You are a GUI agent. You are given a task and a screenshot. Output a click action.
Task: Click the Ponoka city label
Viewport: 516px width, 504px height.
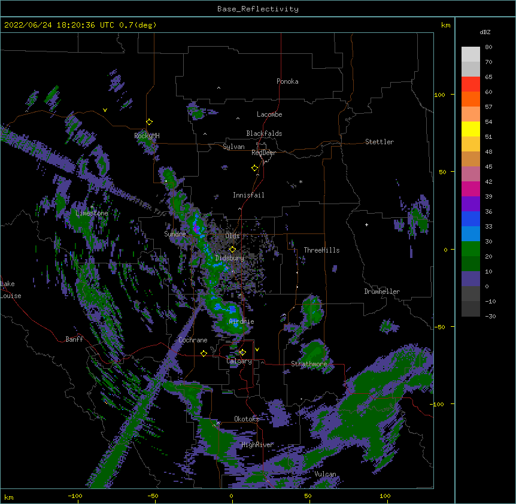point(287,81)
